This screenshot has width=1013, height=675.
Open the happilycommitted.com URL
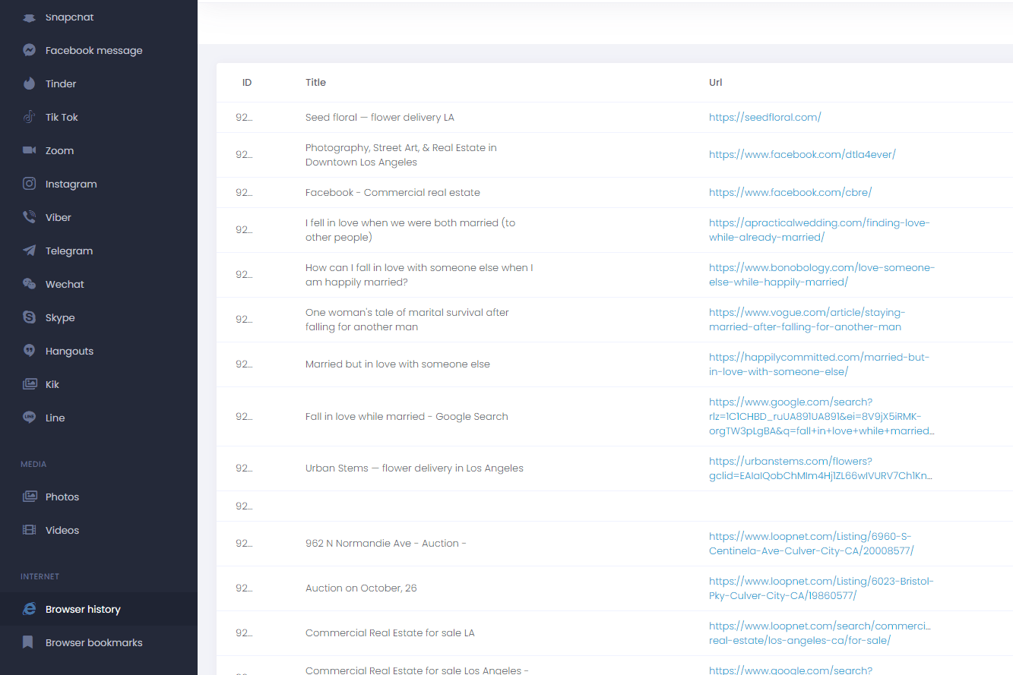coord(818,364)
